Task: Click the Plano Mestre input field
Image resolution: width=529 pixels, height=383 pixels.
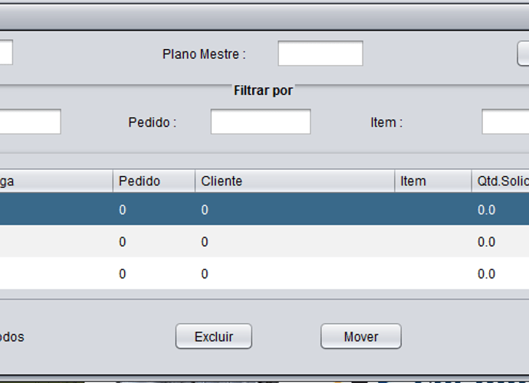Action: [320, 54]
